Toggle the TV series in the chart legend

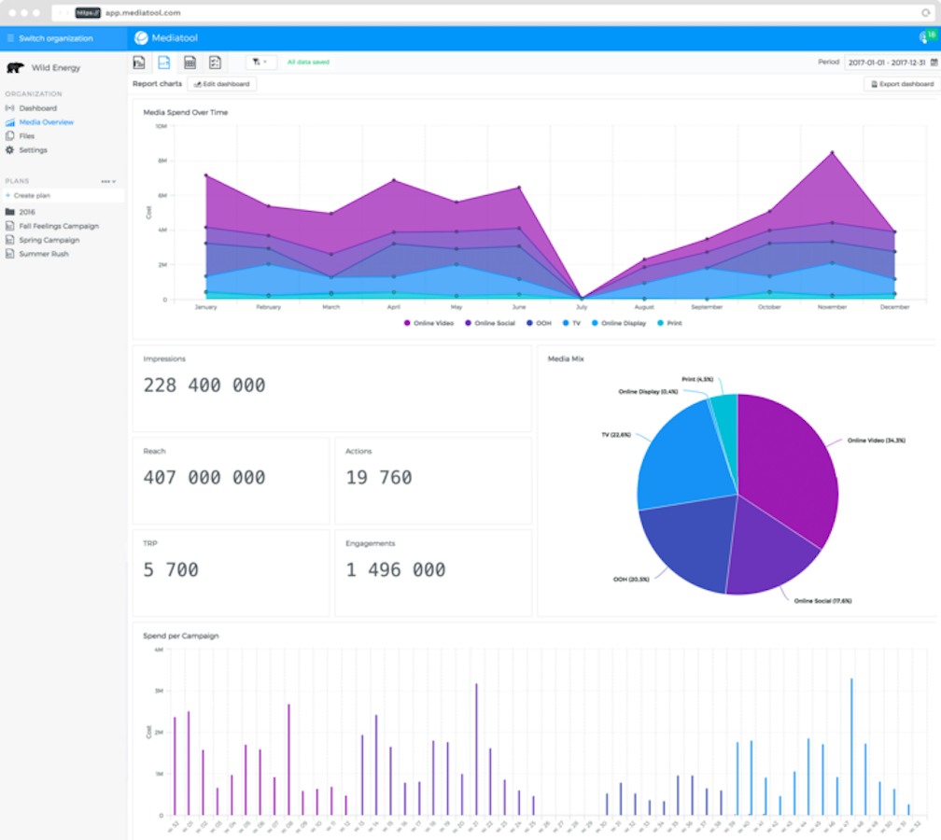click(570, 323)
